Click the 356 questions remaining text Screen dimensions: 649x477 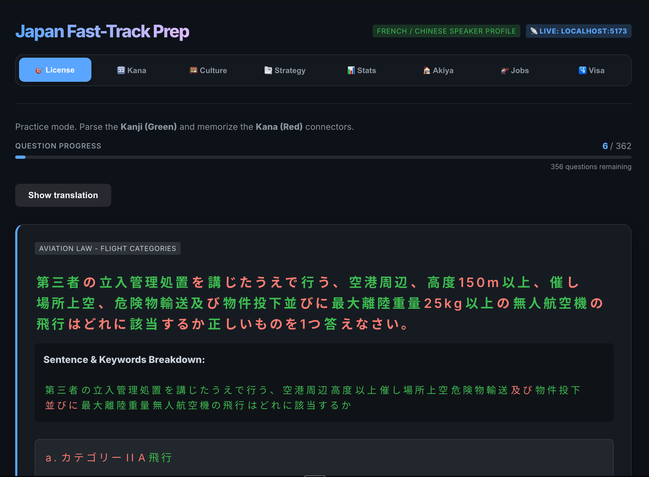tap(591, 167)
